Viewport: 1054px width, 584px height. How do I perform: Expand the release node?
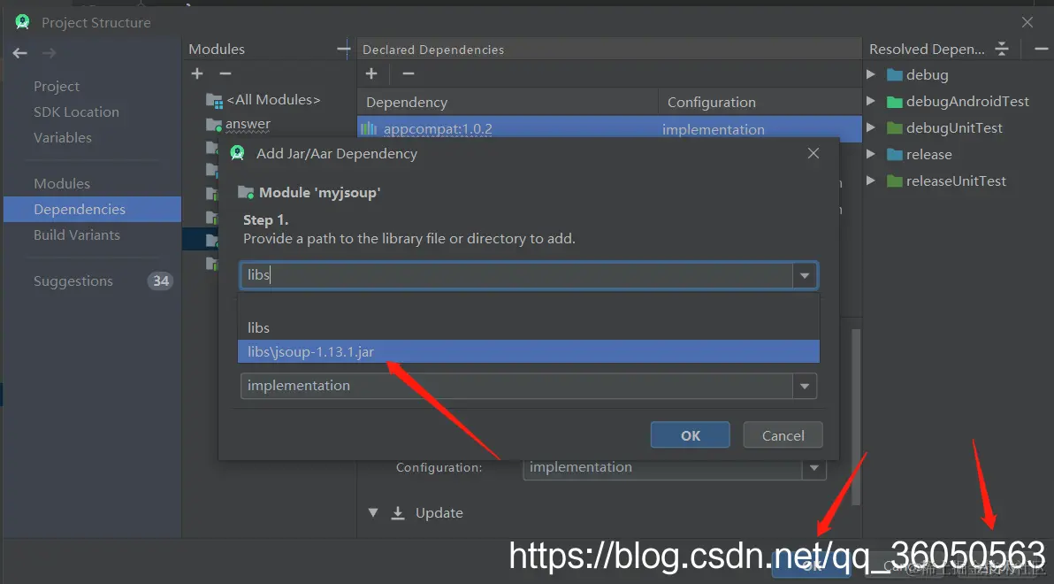871,154
